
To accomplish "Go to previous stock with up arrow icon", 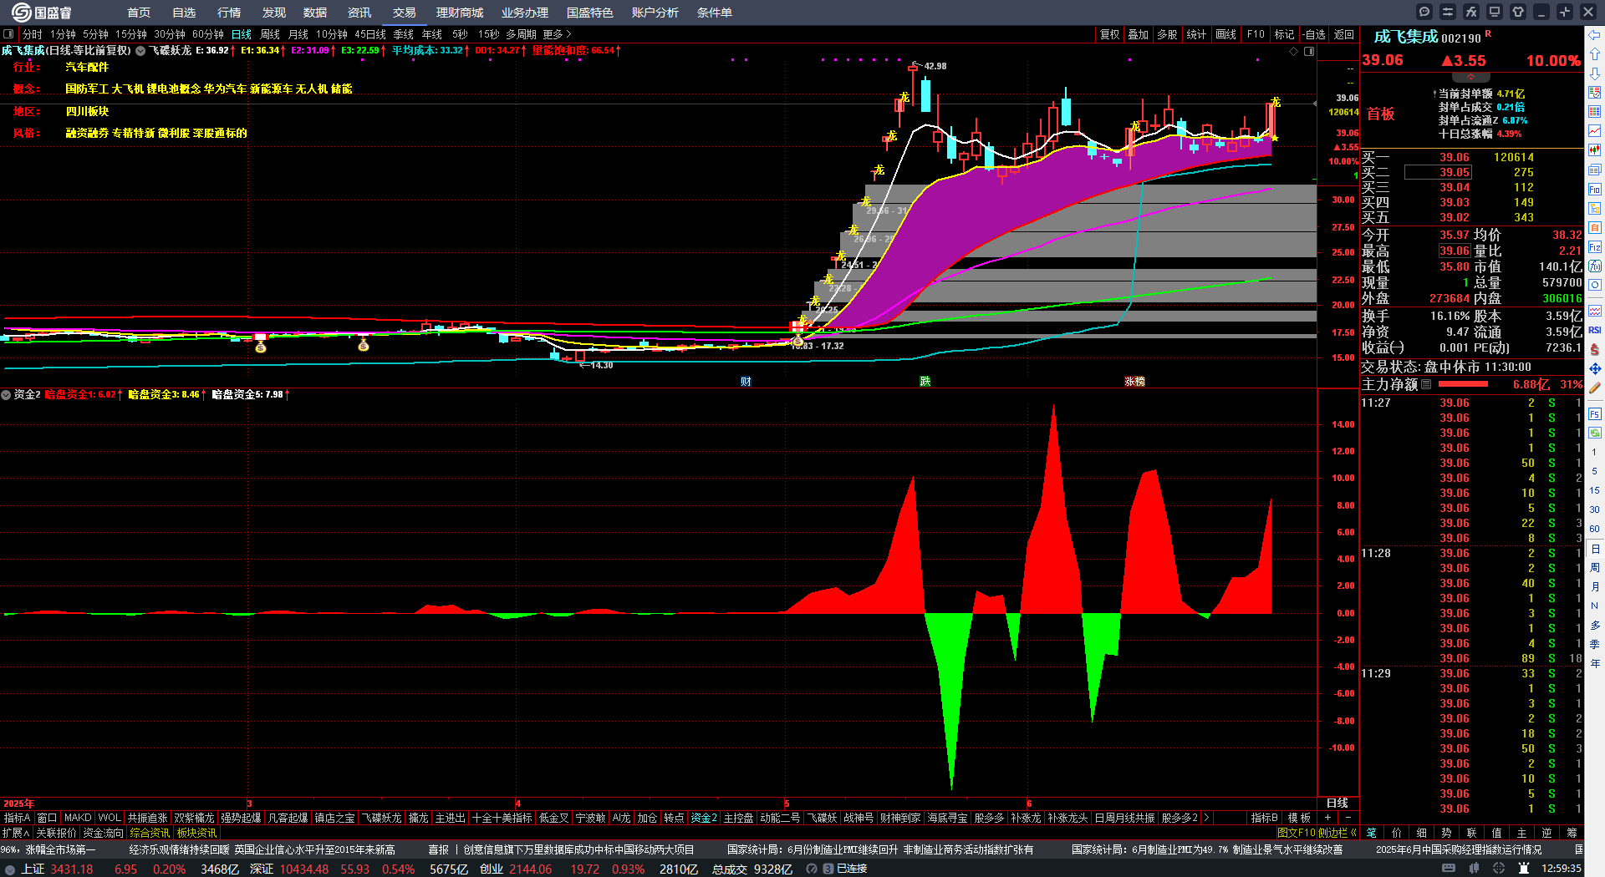I will pyautogui.click(x=1595, y=53).
